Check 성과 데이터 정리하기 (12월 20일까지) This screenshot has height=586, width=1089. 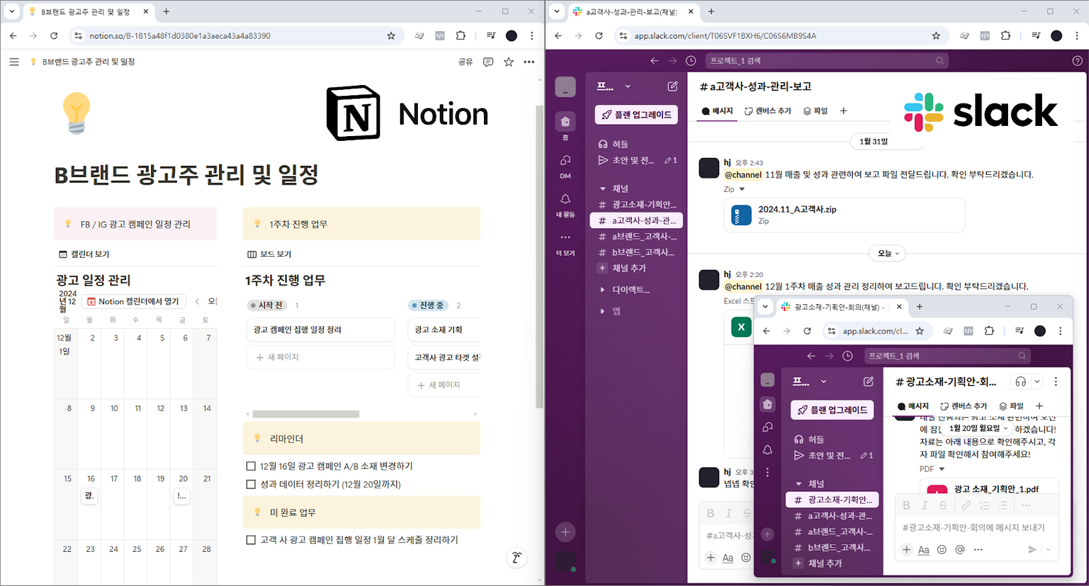[250, 485]
